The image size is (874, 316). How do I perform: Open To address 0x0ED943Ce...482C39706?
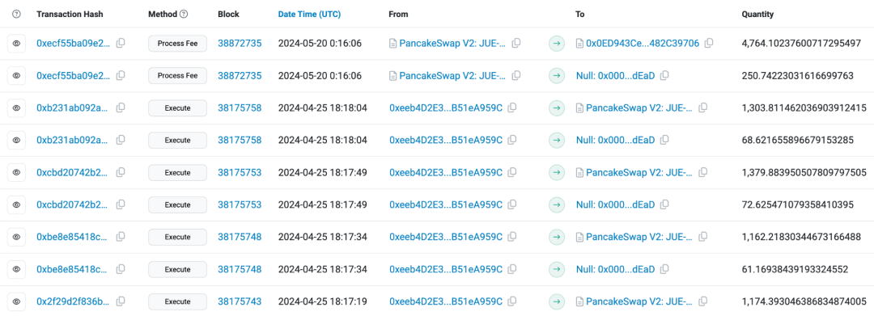643,44
